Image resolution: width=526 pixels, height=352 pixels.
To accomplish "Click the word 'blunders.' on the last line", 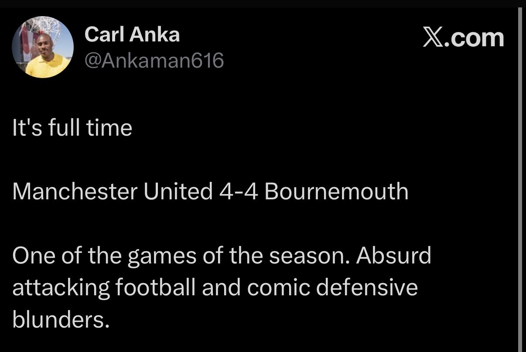I will click(60, 320).
